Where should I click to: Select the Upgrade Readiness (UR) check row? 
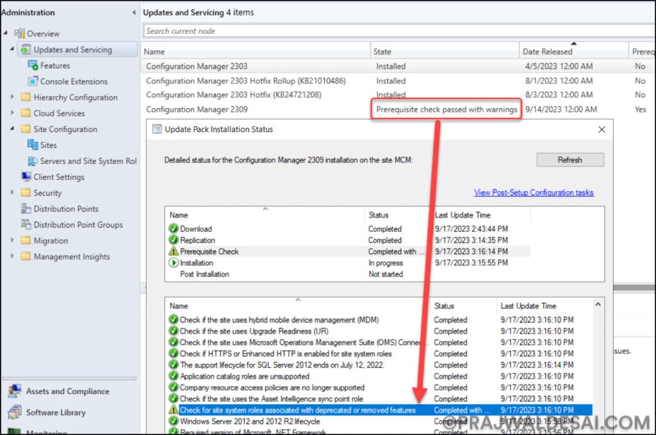(379, 331)
